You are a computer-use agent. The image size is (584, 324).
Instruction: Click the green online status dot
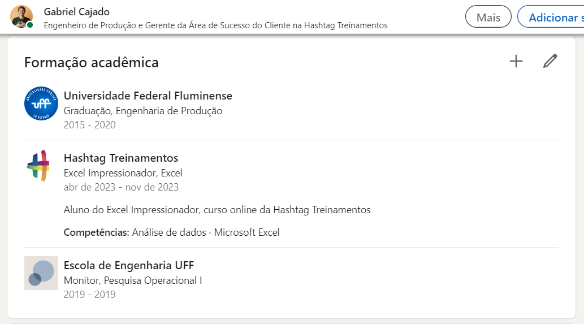point(30,25)
